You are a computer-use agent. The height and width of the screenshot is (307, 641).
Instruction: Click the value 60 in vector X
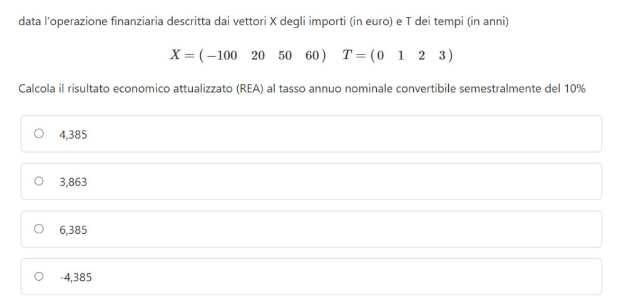pos(312,56)
